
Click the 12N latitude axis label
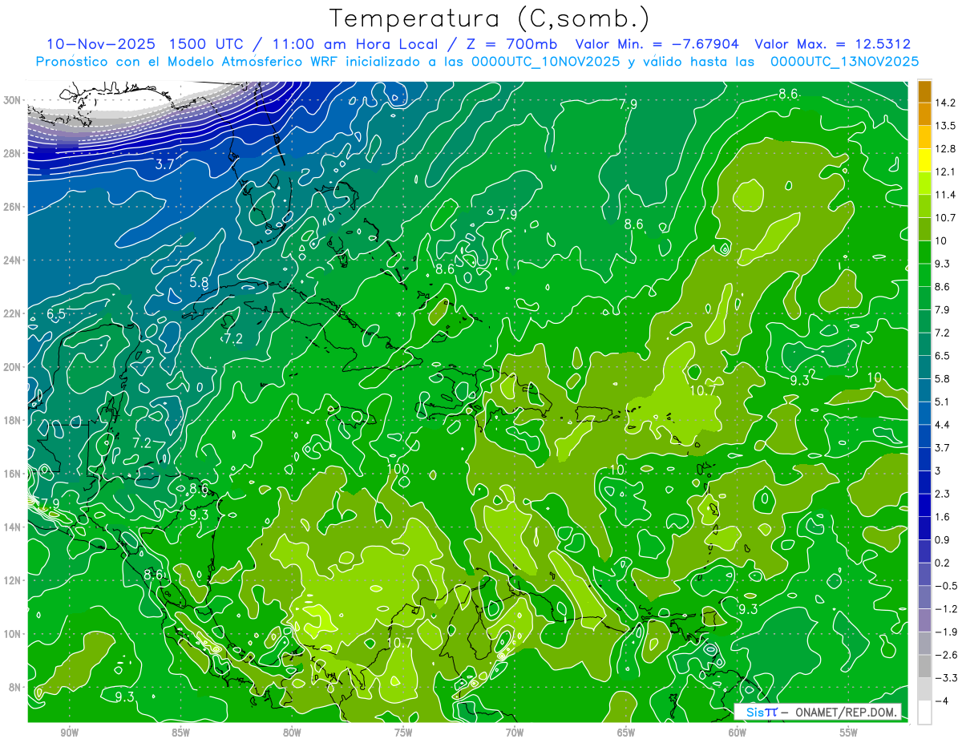point(12,580)
